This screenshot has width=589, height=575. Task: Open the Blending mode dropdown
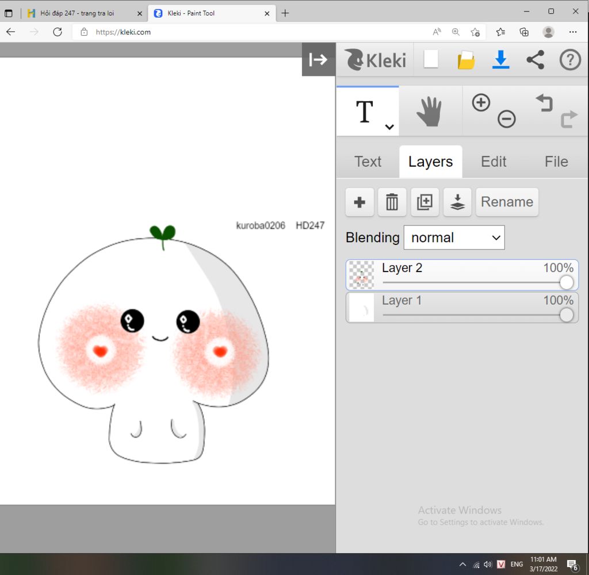tap(454, 237)
